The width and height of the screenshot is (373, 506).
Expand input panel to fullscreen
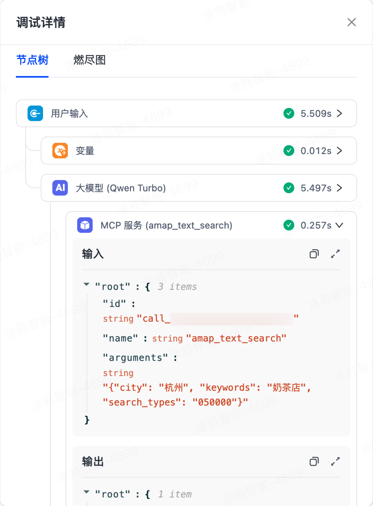(x=335, y=254)
